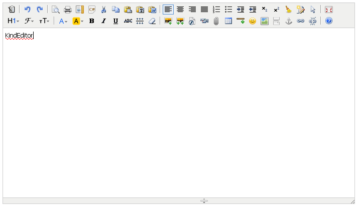The image size is (357, 207).
Task: Insert a numbered list
Action: click(x=216, y=10)
